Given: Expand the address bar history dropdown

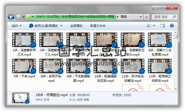Looking at the screenshot, I should click(x=141, y=17).
